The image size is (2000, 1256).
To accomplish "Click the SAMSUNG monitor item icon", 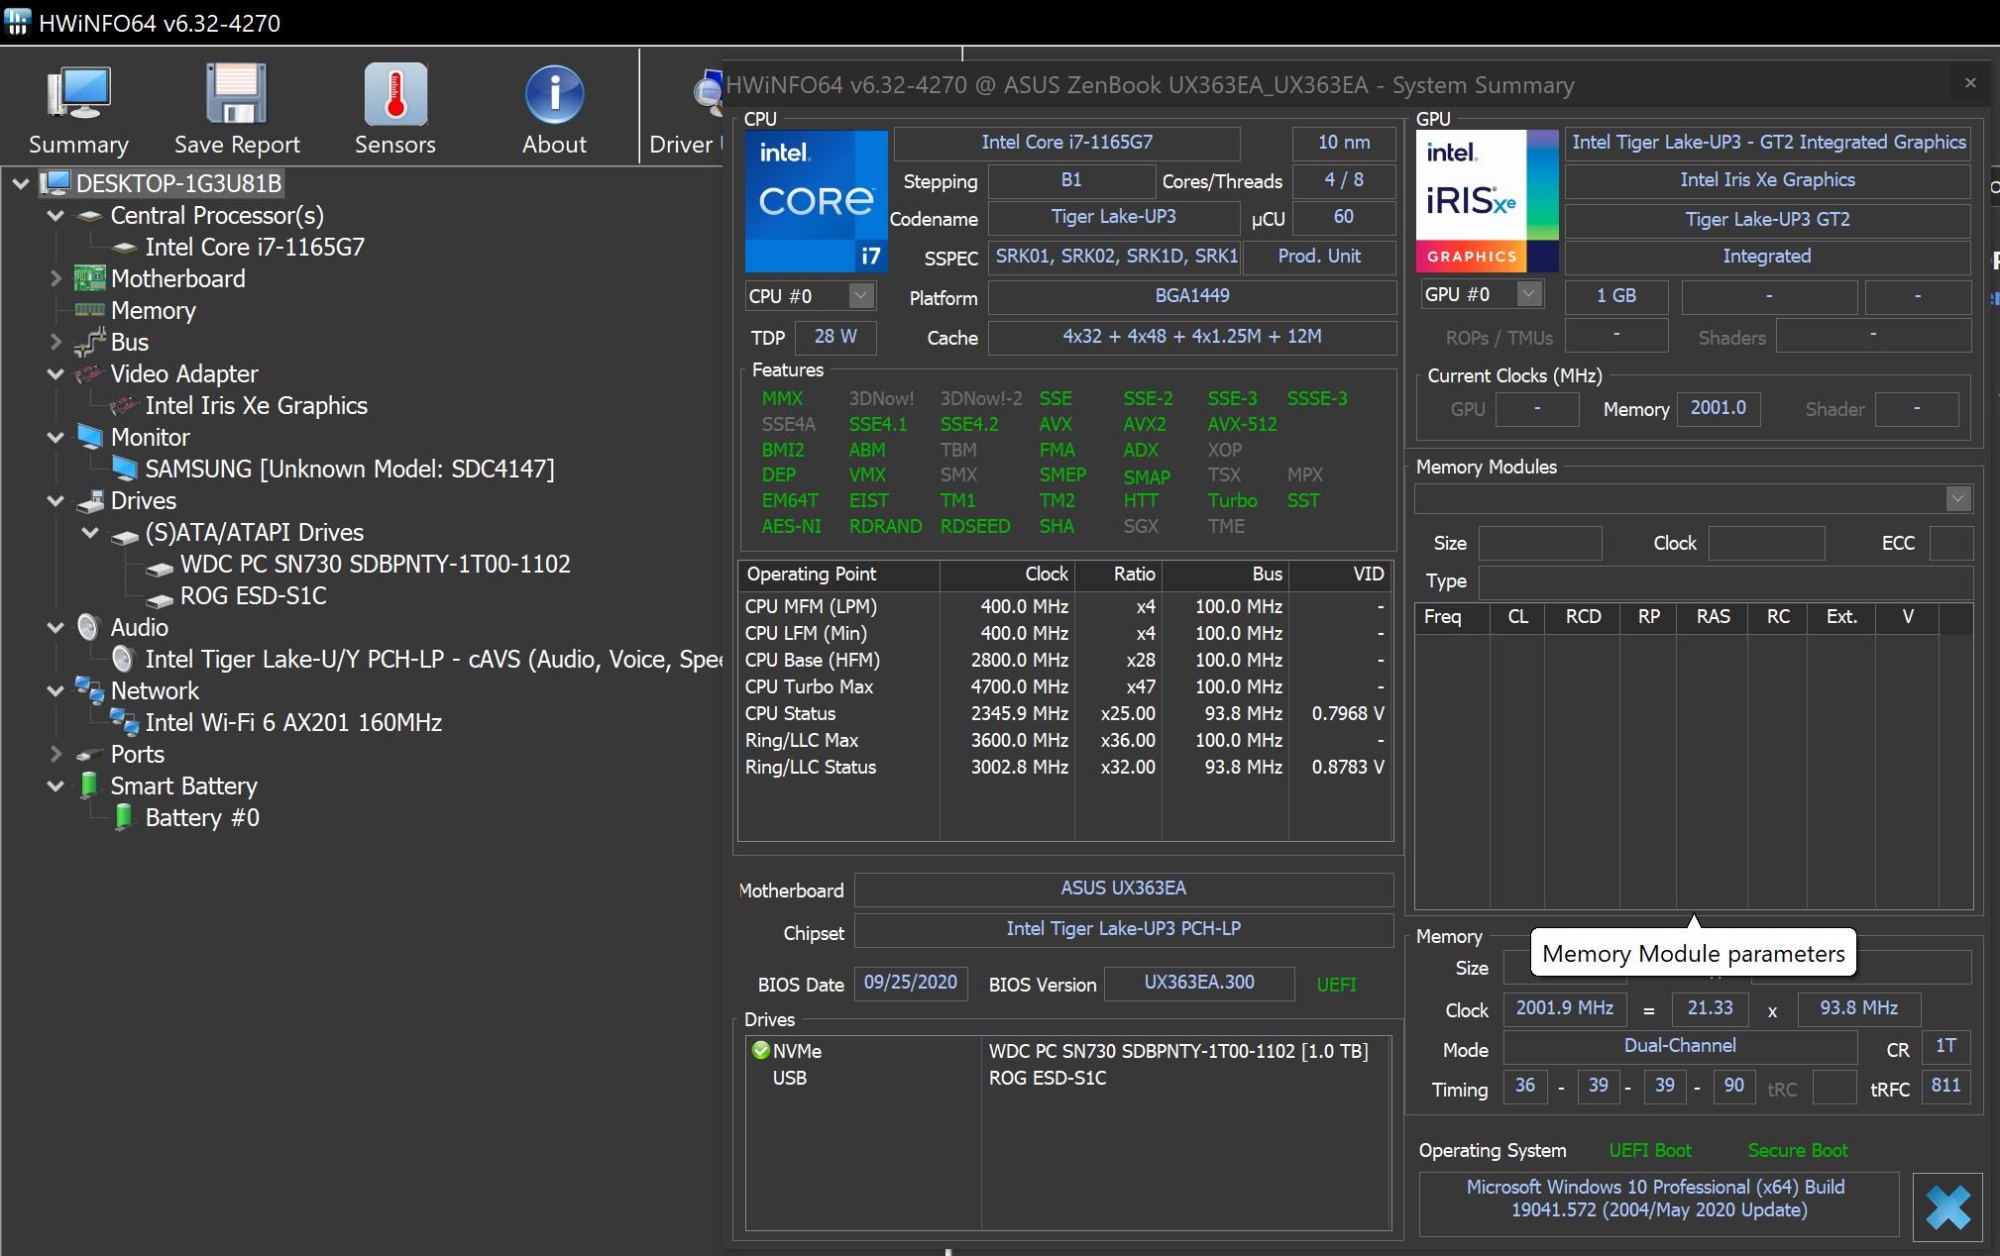I will [x=124, y=469].
